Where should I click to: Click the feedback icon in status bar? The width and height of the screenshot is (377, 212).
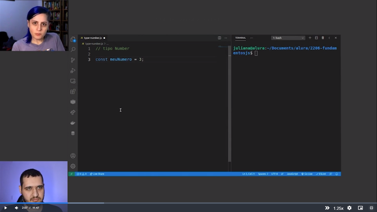(331, 174)
